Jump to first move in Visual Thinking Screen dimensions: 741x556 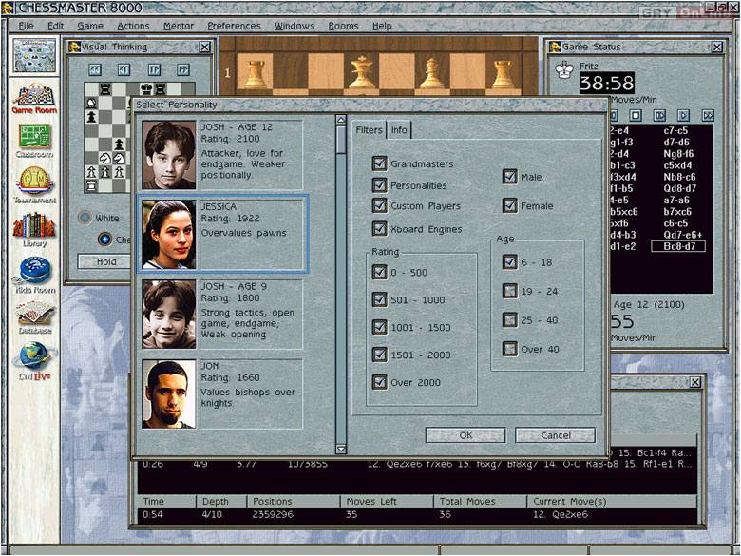(x=95, y=69)
